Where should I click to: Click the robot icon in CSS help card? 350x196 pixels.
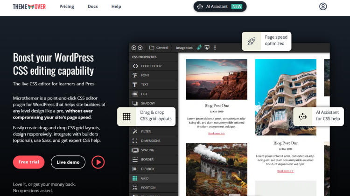(302, 117)
